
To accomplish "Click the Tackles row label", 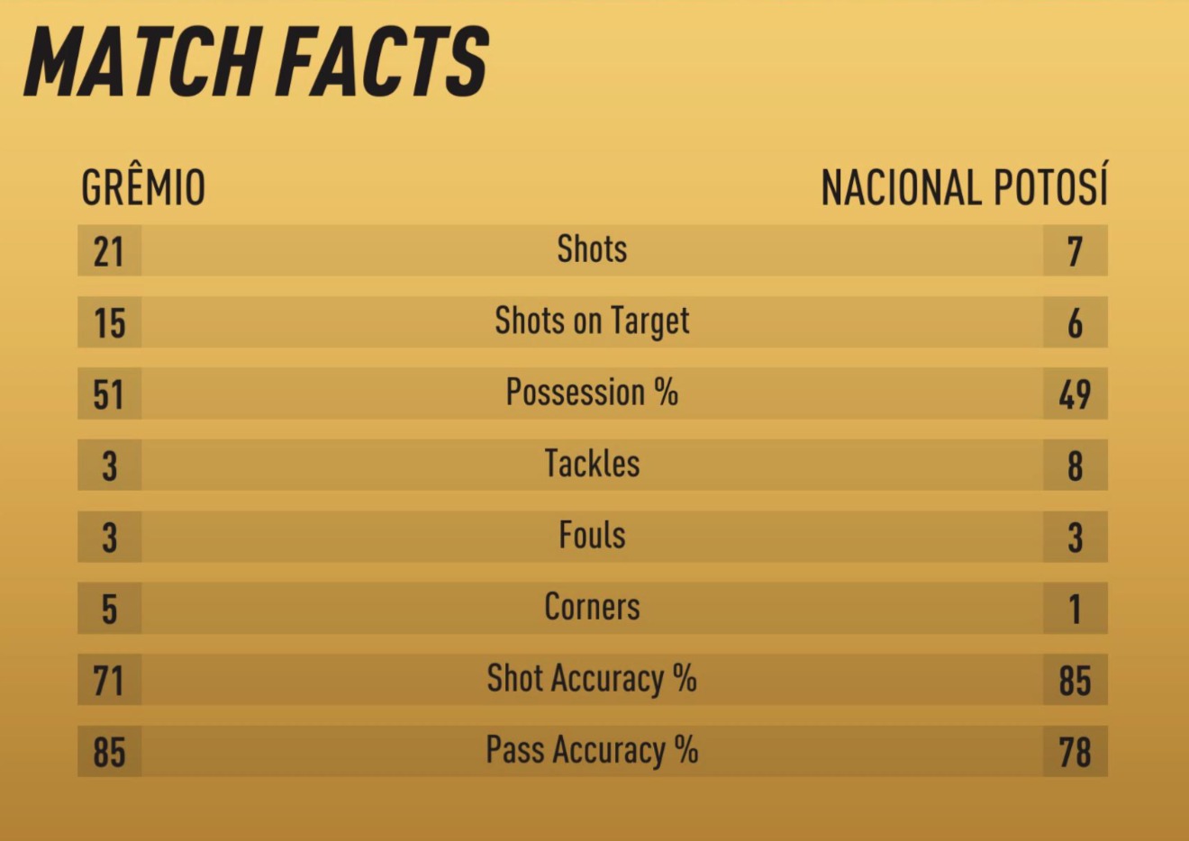I will (x=592, y=464).
